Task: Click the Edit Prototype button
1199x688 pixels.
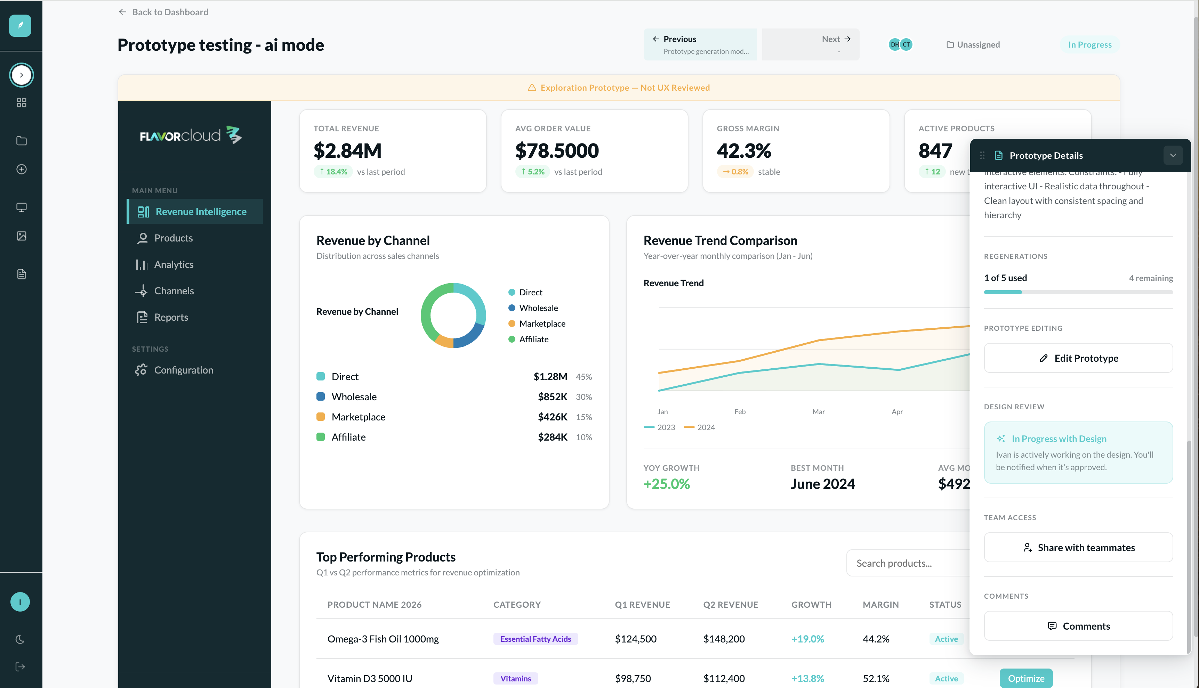Action: pos(1078,358)
